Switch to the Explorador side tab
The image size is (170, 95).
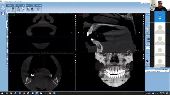pos(7,25)
